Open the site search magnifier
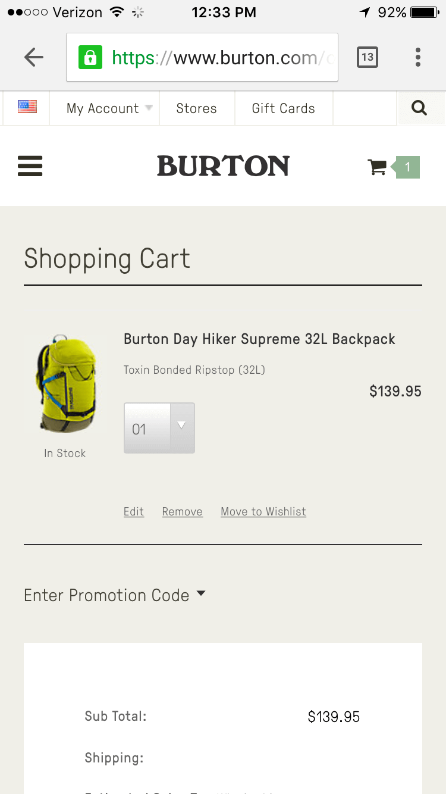 (419, 108)
